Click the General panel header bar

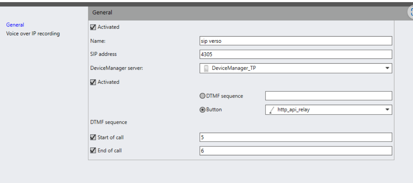[x=244, y=12]
